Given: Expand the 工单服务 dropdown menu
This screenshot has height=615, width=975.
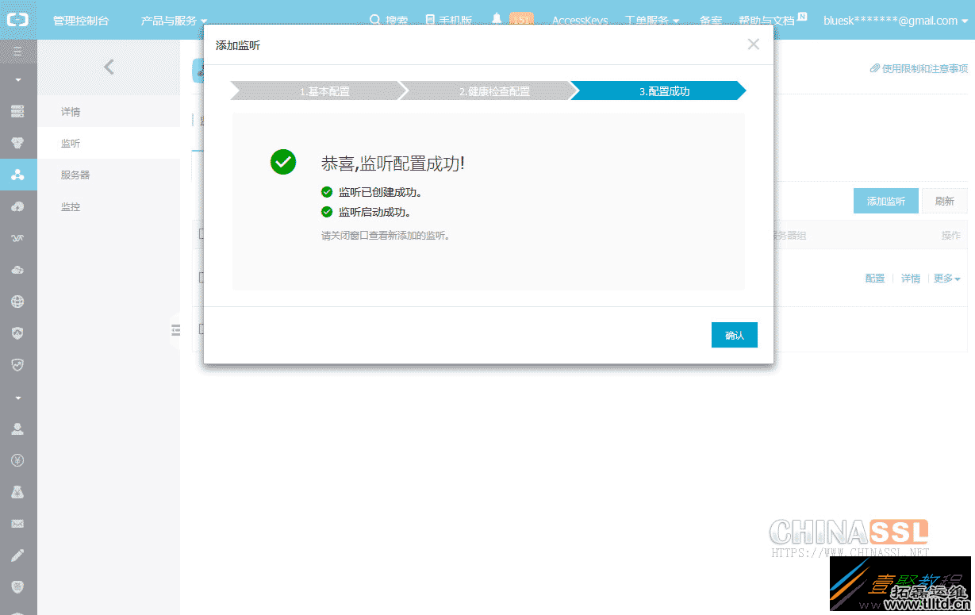Looking at the screenshot, I should 647,21.
